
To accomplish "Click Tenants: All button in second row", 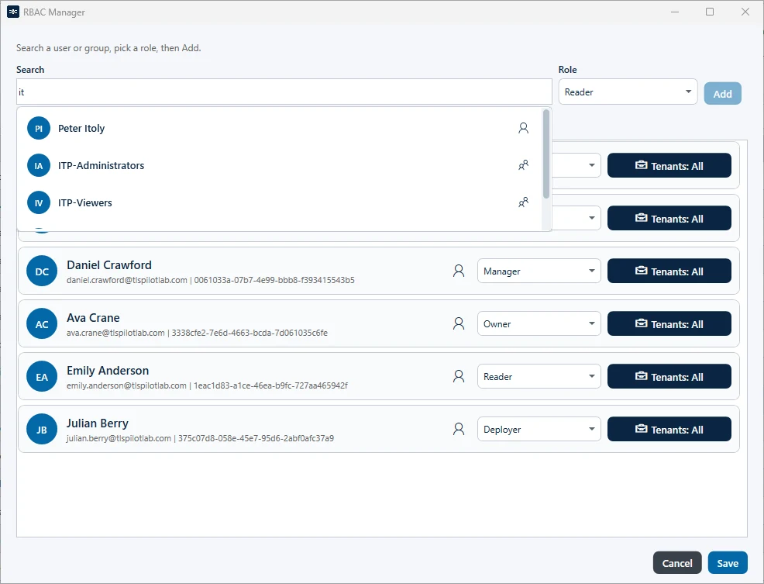I will tap(669, 218).
